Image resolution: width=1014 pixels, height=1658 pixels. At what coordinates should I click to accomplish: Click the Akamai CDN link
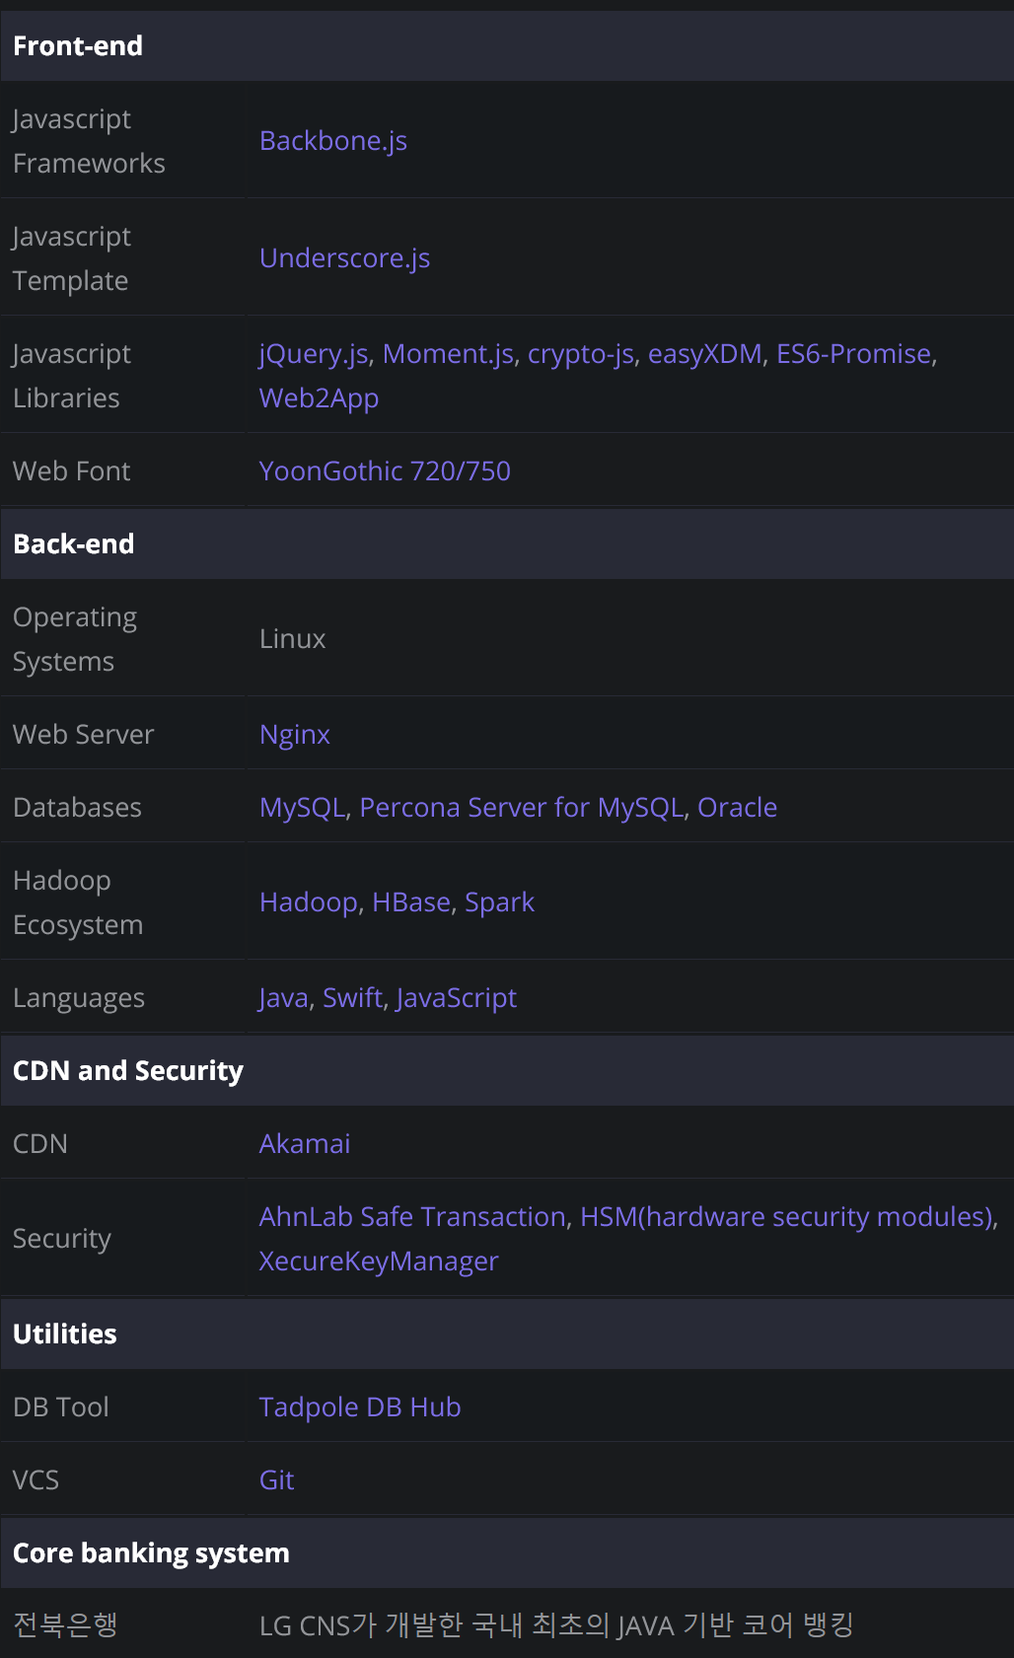click(305, 1144)
